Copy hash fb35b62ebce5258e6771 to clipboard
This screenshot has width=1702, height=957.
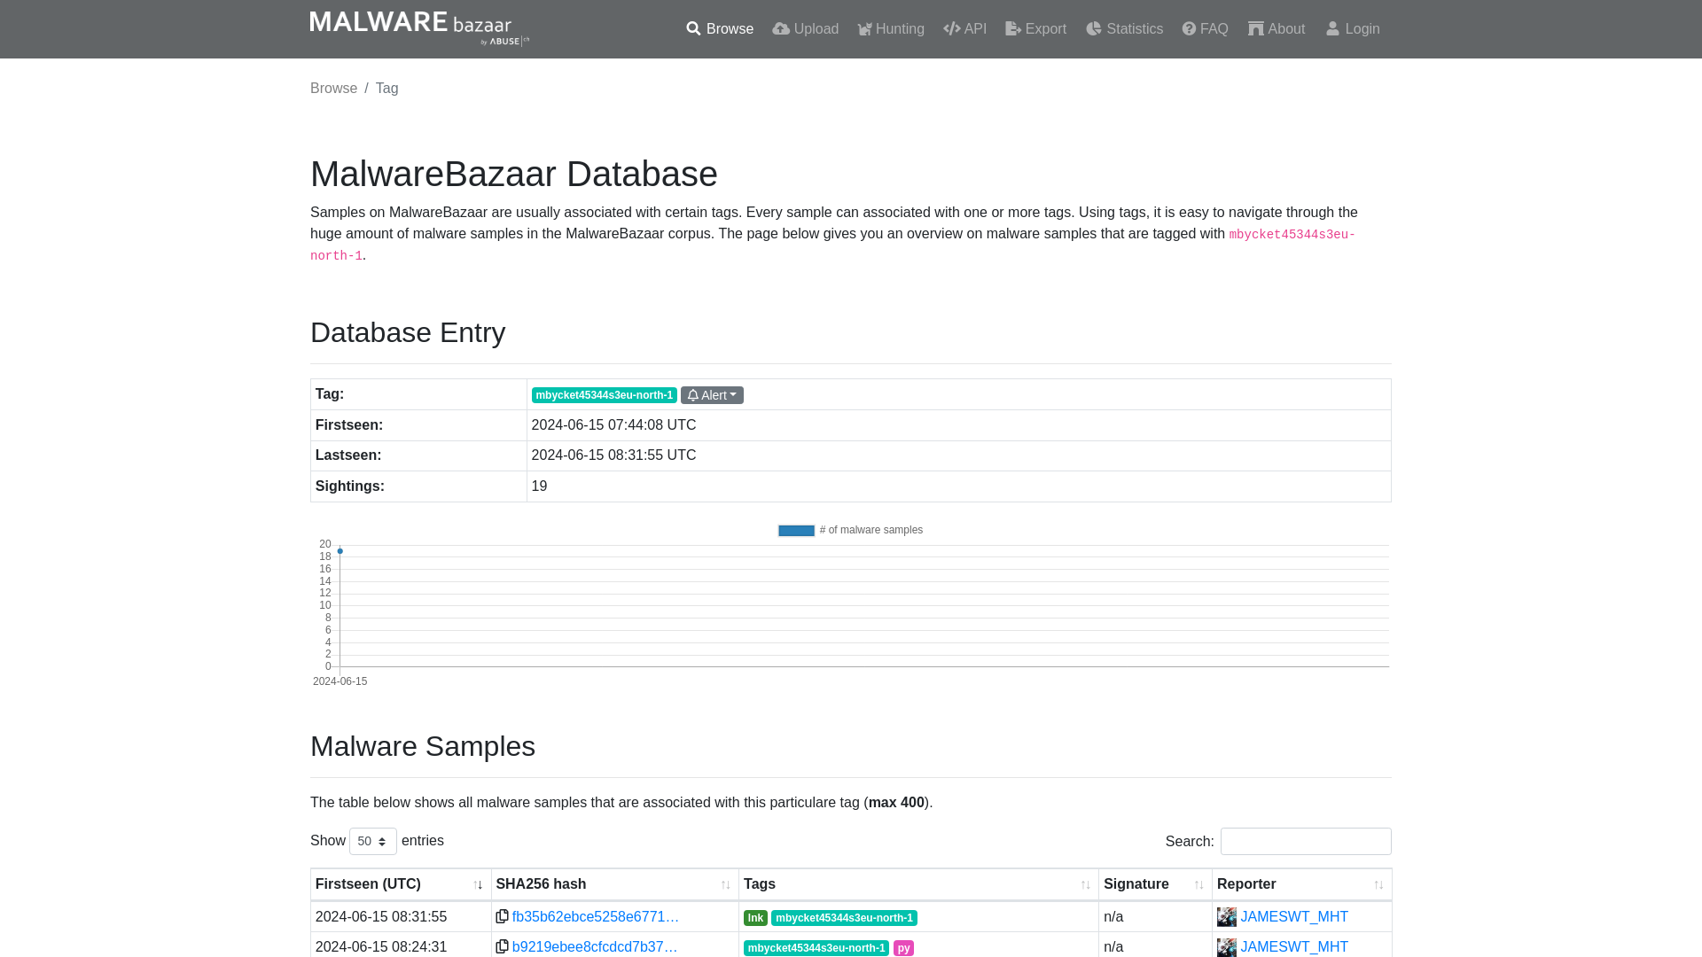(502, 916)
